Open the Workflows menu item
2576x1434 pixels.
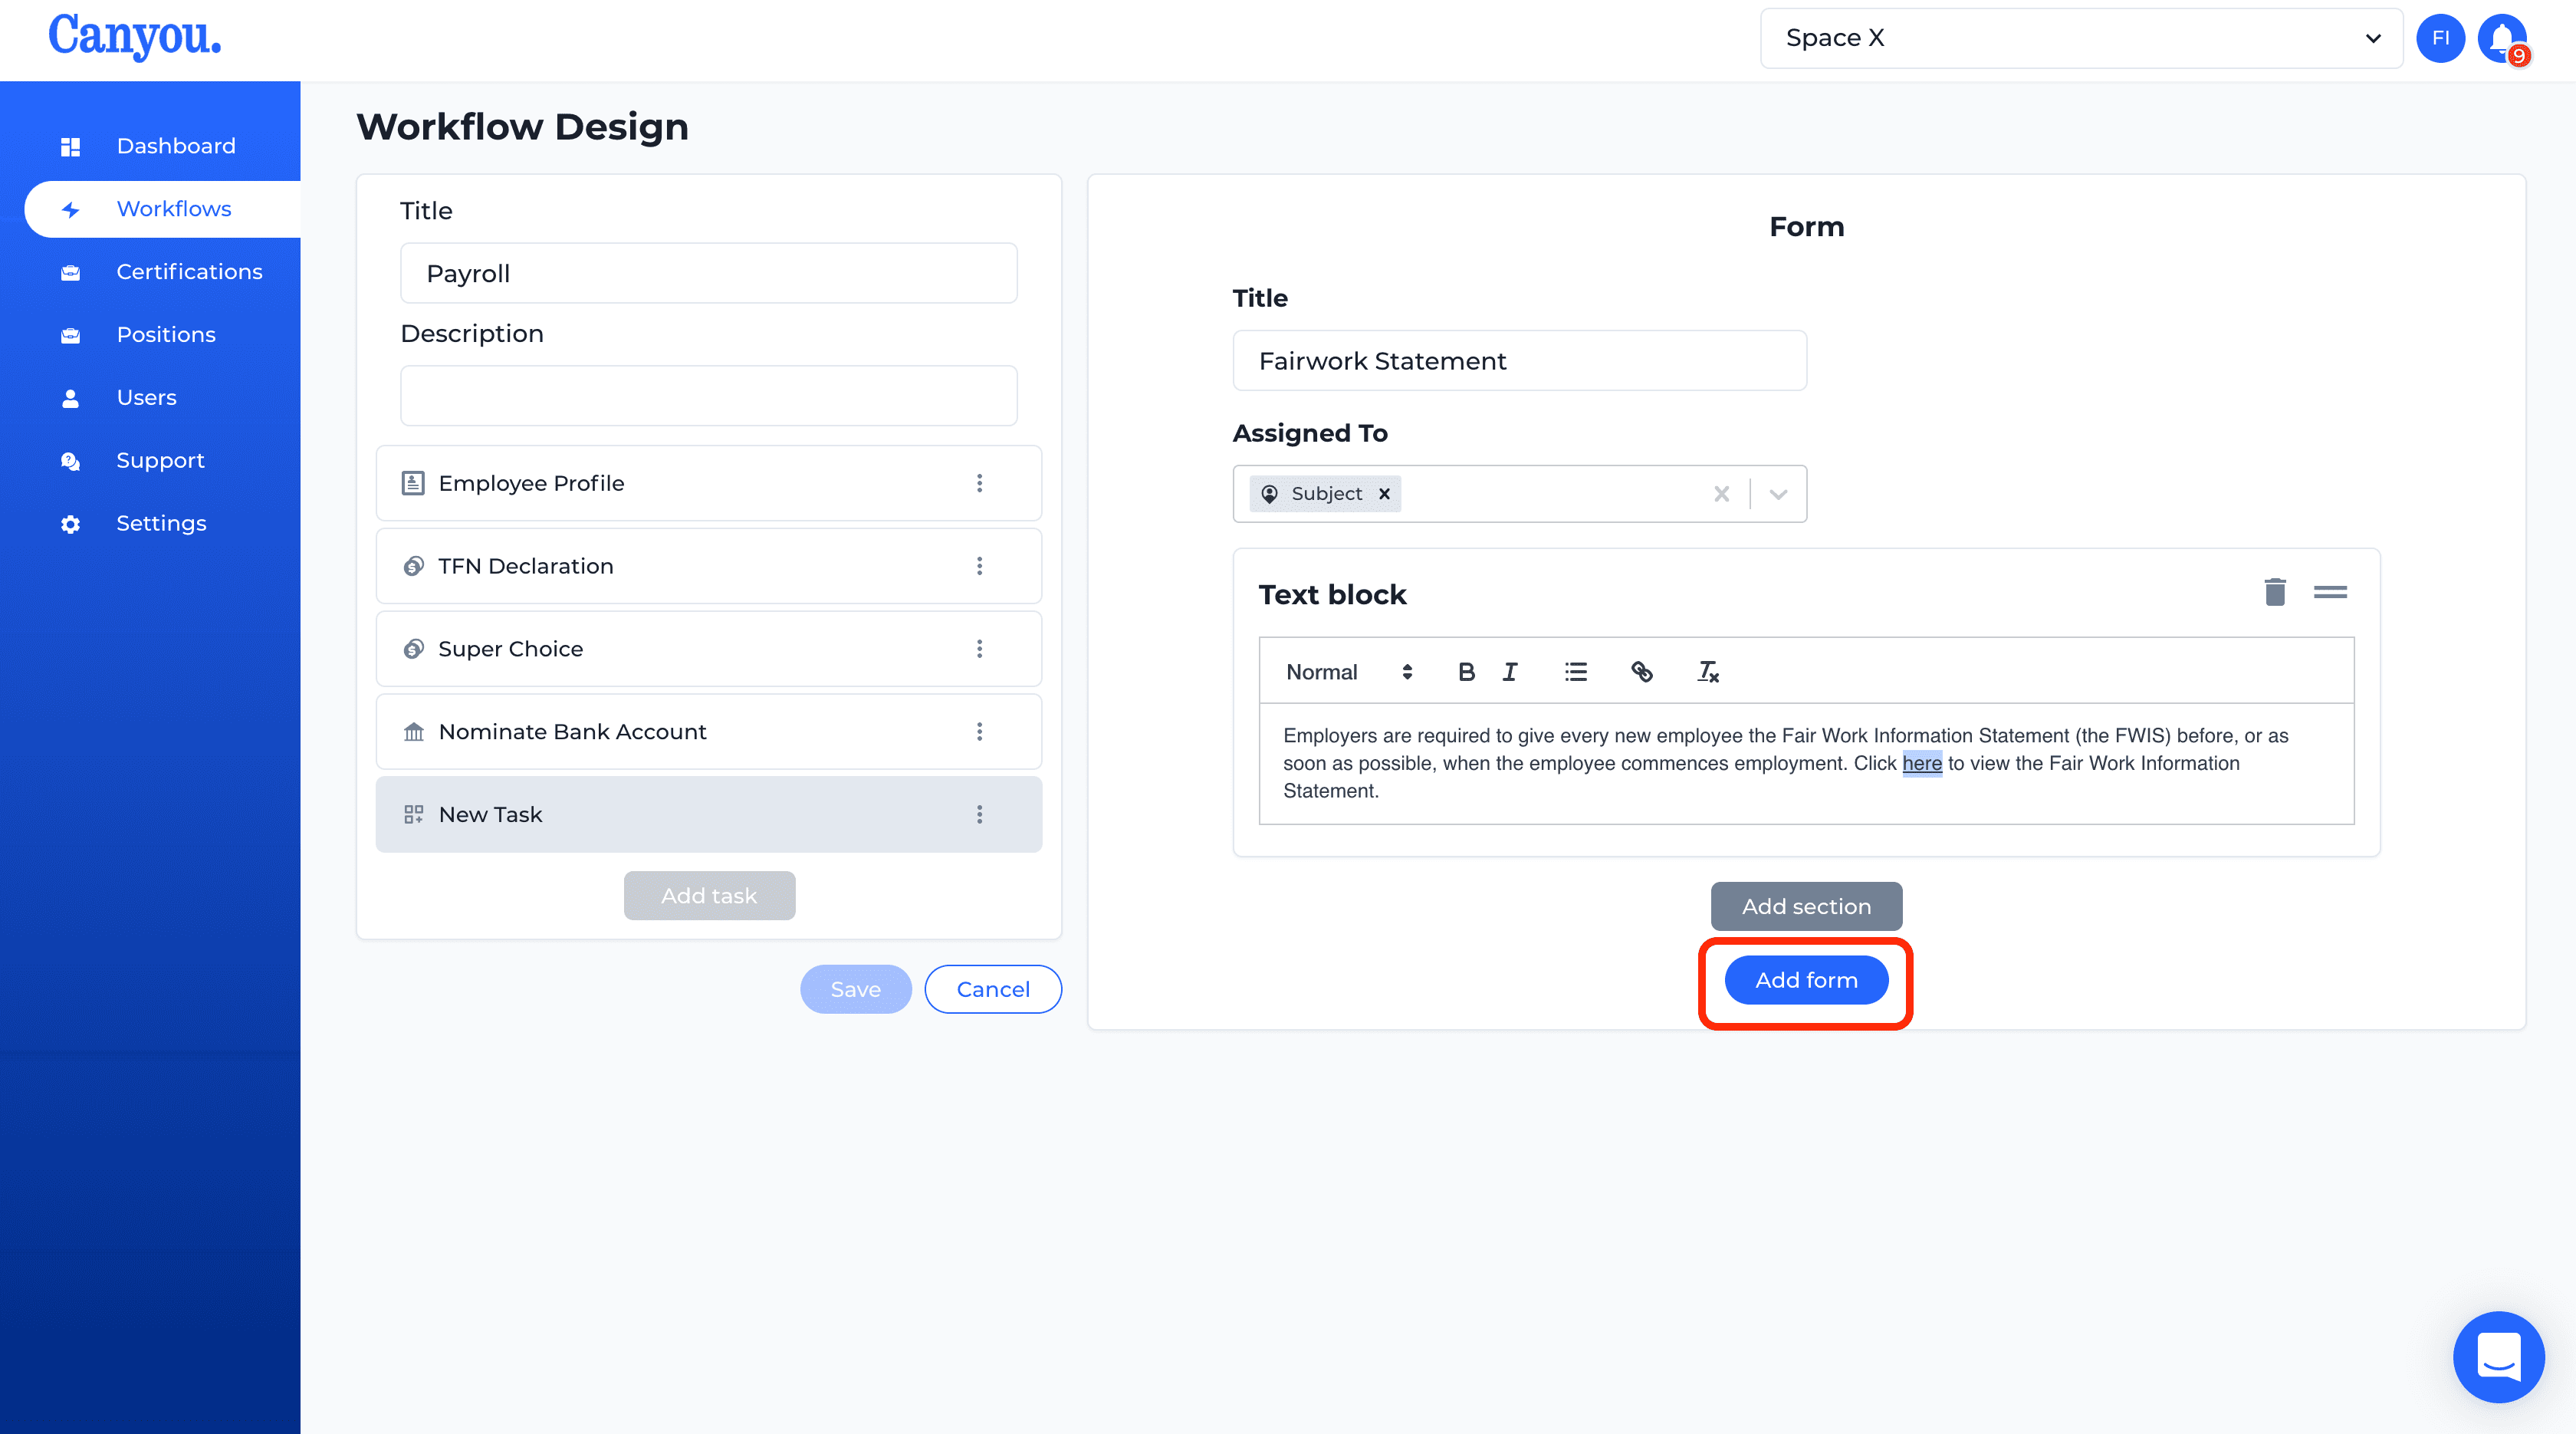coord(173,209)
